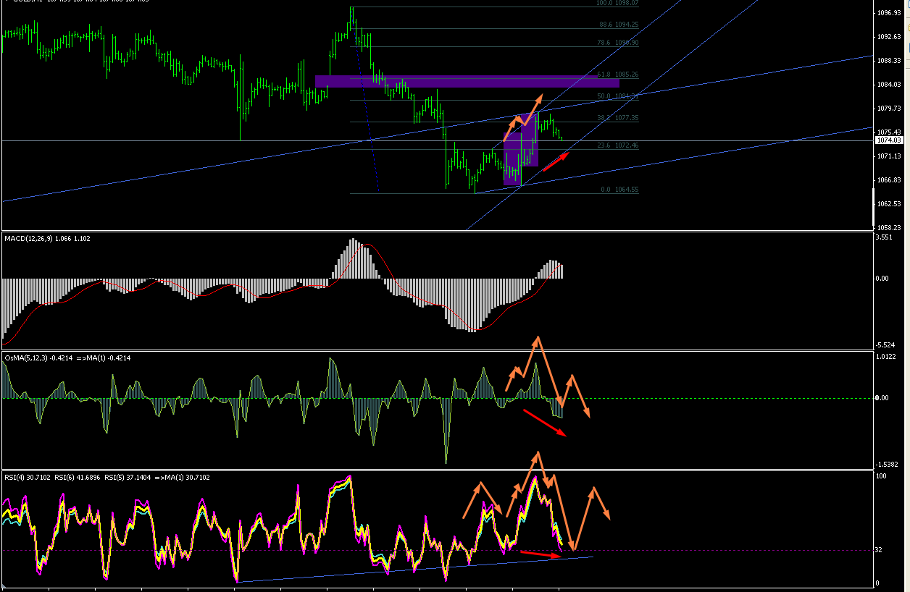Click the 3.551 value on MACD scale
910x592 pixels.
point(885,237)
